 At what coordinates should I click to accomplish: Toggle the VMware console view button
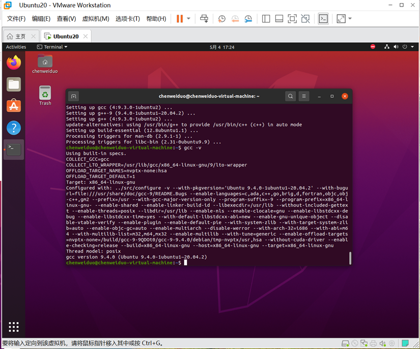pos(323,19)
